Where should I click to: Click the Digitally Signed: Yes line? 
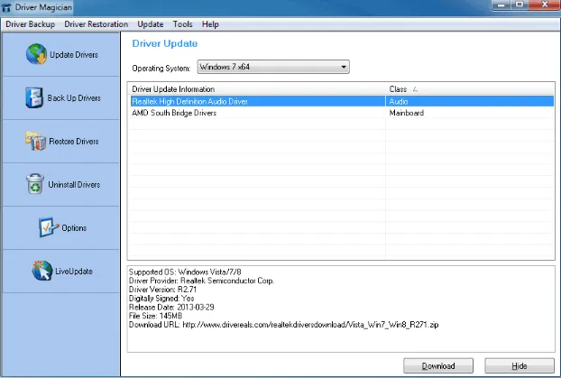point(161,299)
